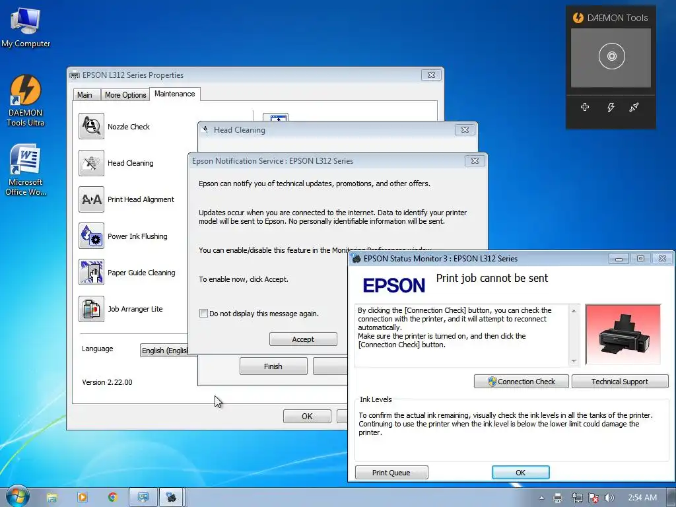Select the Maintenance tab
The width and height of the screenshot is (676, 507).
(x=174, y=94)
